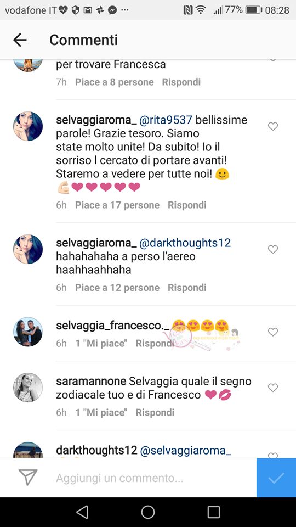The width and height of the screenshot is (296, 527).
Task: Open saramannone profile picture
Action: [x=28, y=388]
